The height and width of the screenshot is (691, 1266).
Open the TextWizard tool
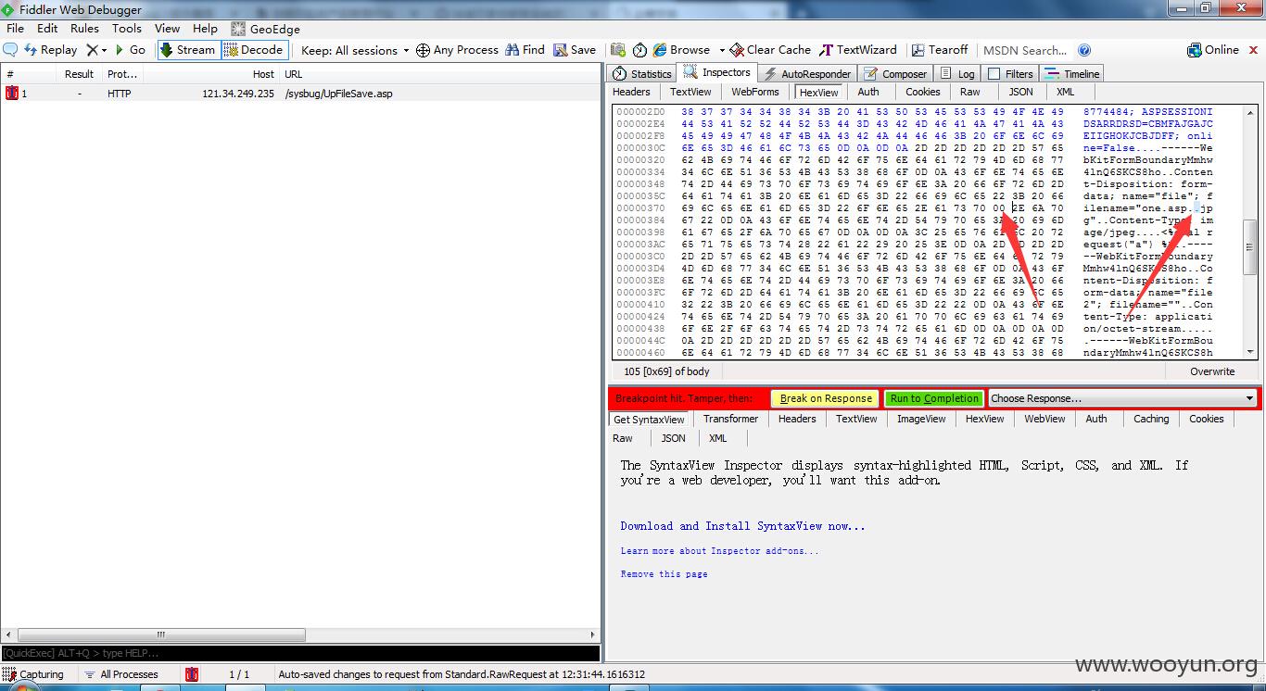pos(858,50)
